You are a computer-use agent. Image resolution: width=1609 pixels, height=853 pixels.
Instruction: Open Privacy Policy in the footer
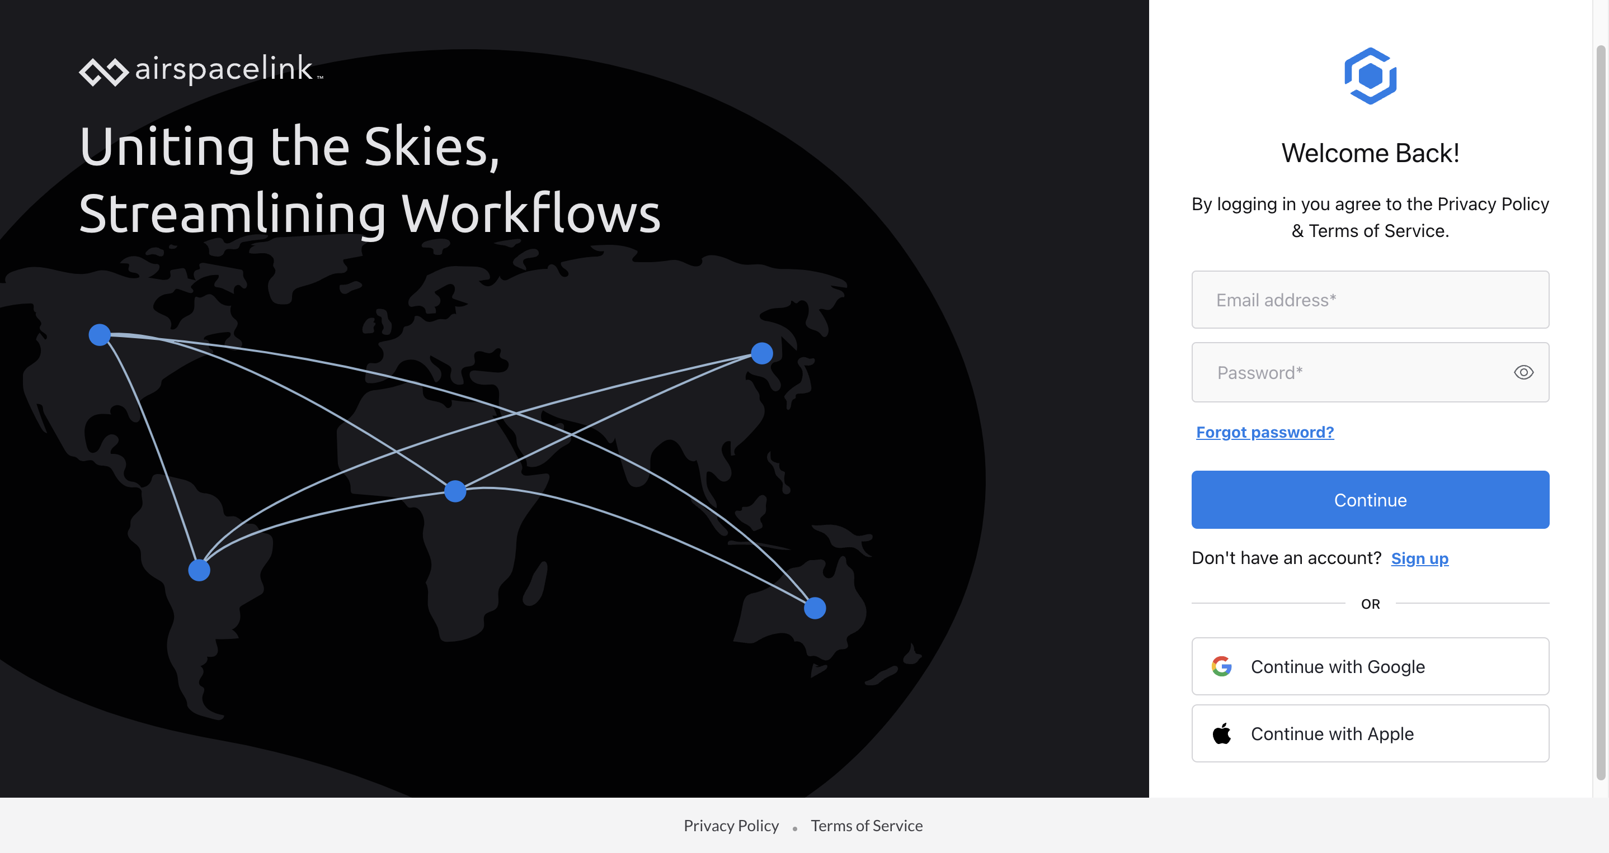[x=731, y=826]
